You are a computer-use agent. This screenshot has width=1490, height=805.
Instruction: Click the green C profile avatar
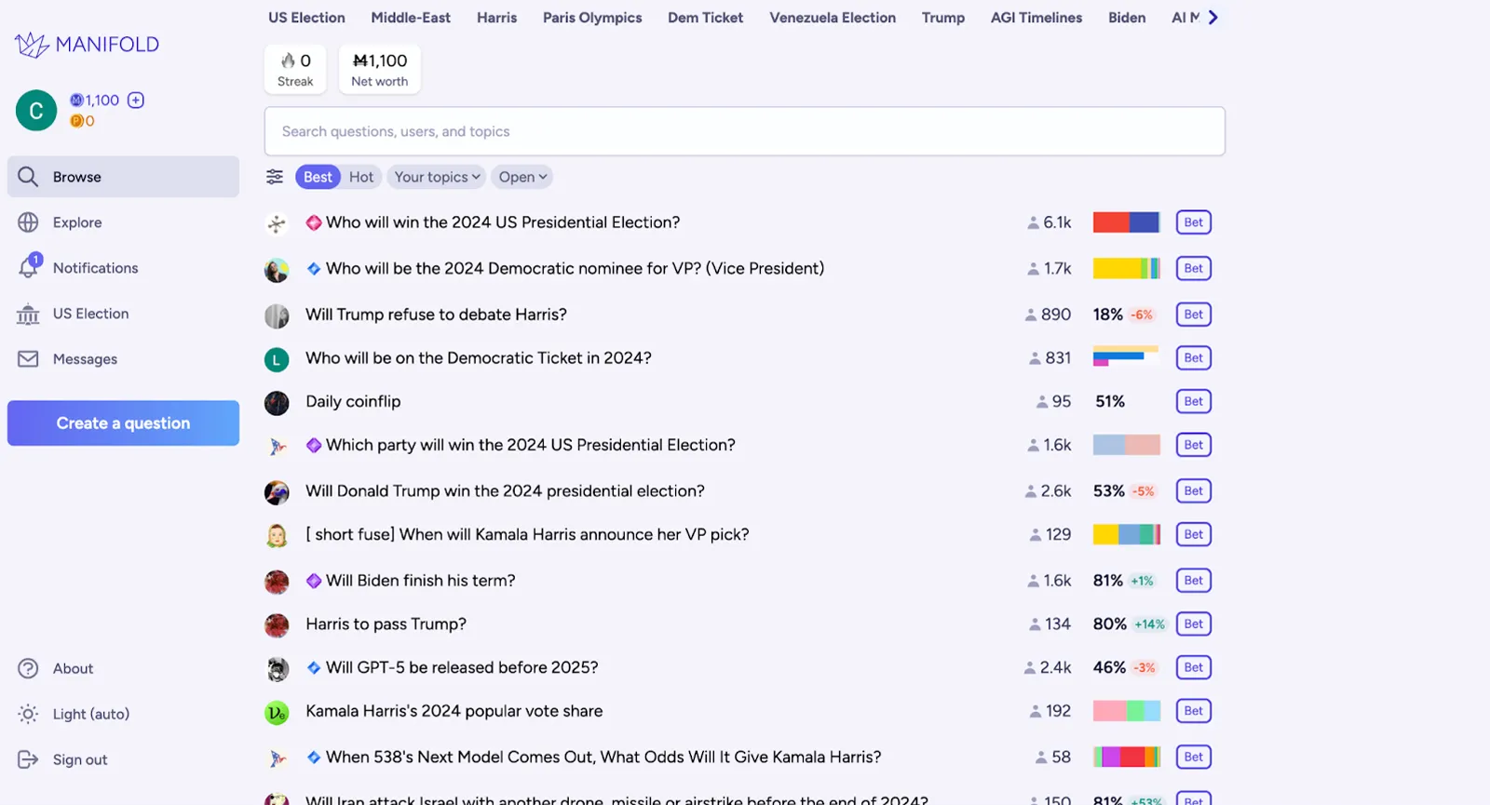pyautogui.click(x=36, y=111)
